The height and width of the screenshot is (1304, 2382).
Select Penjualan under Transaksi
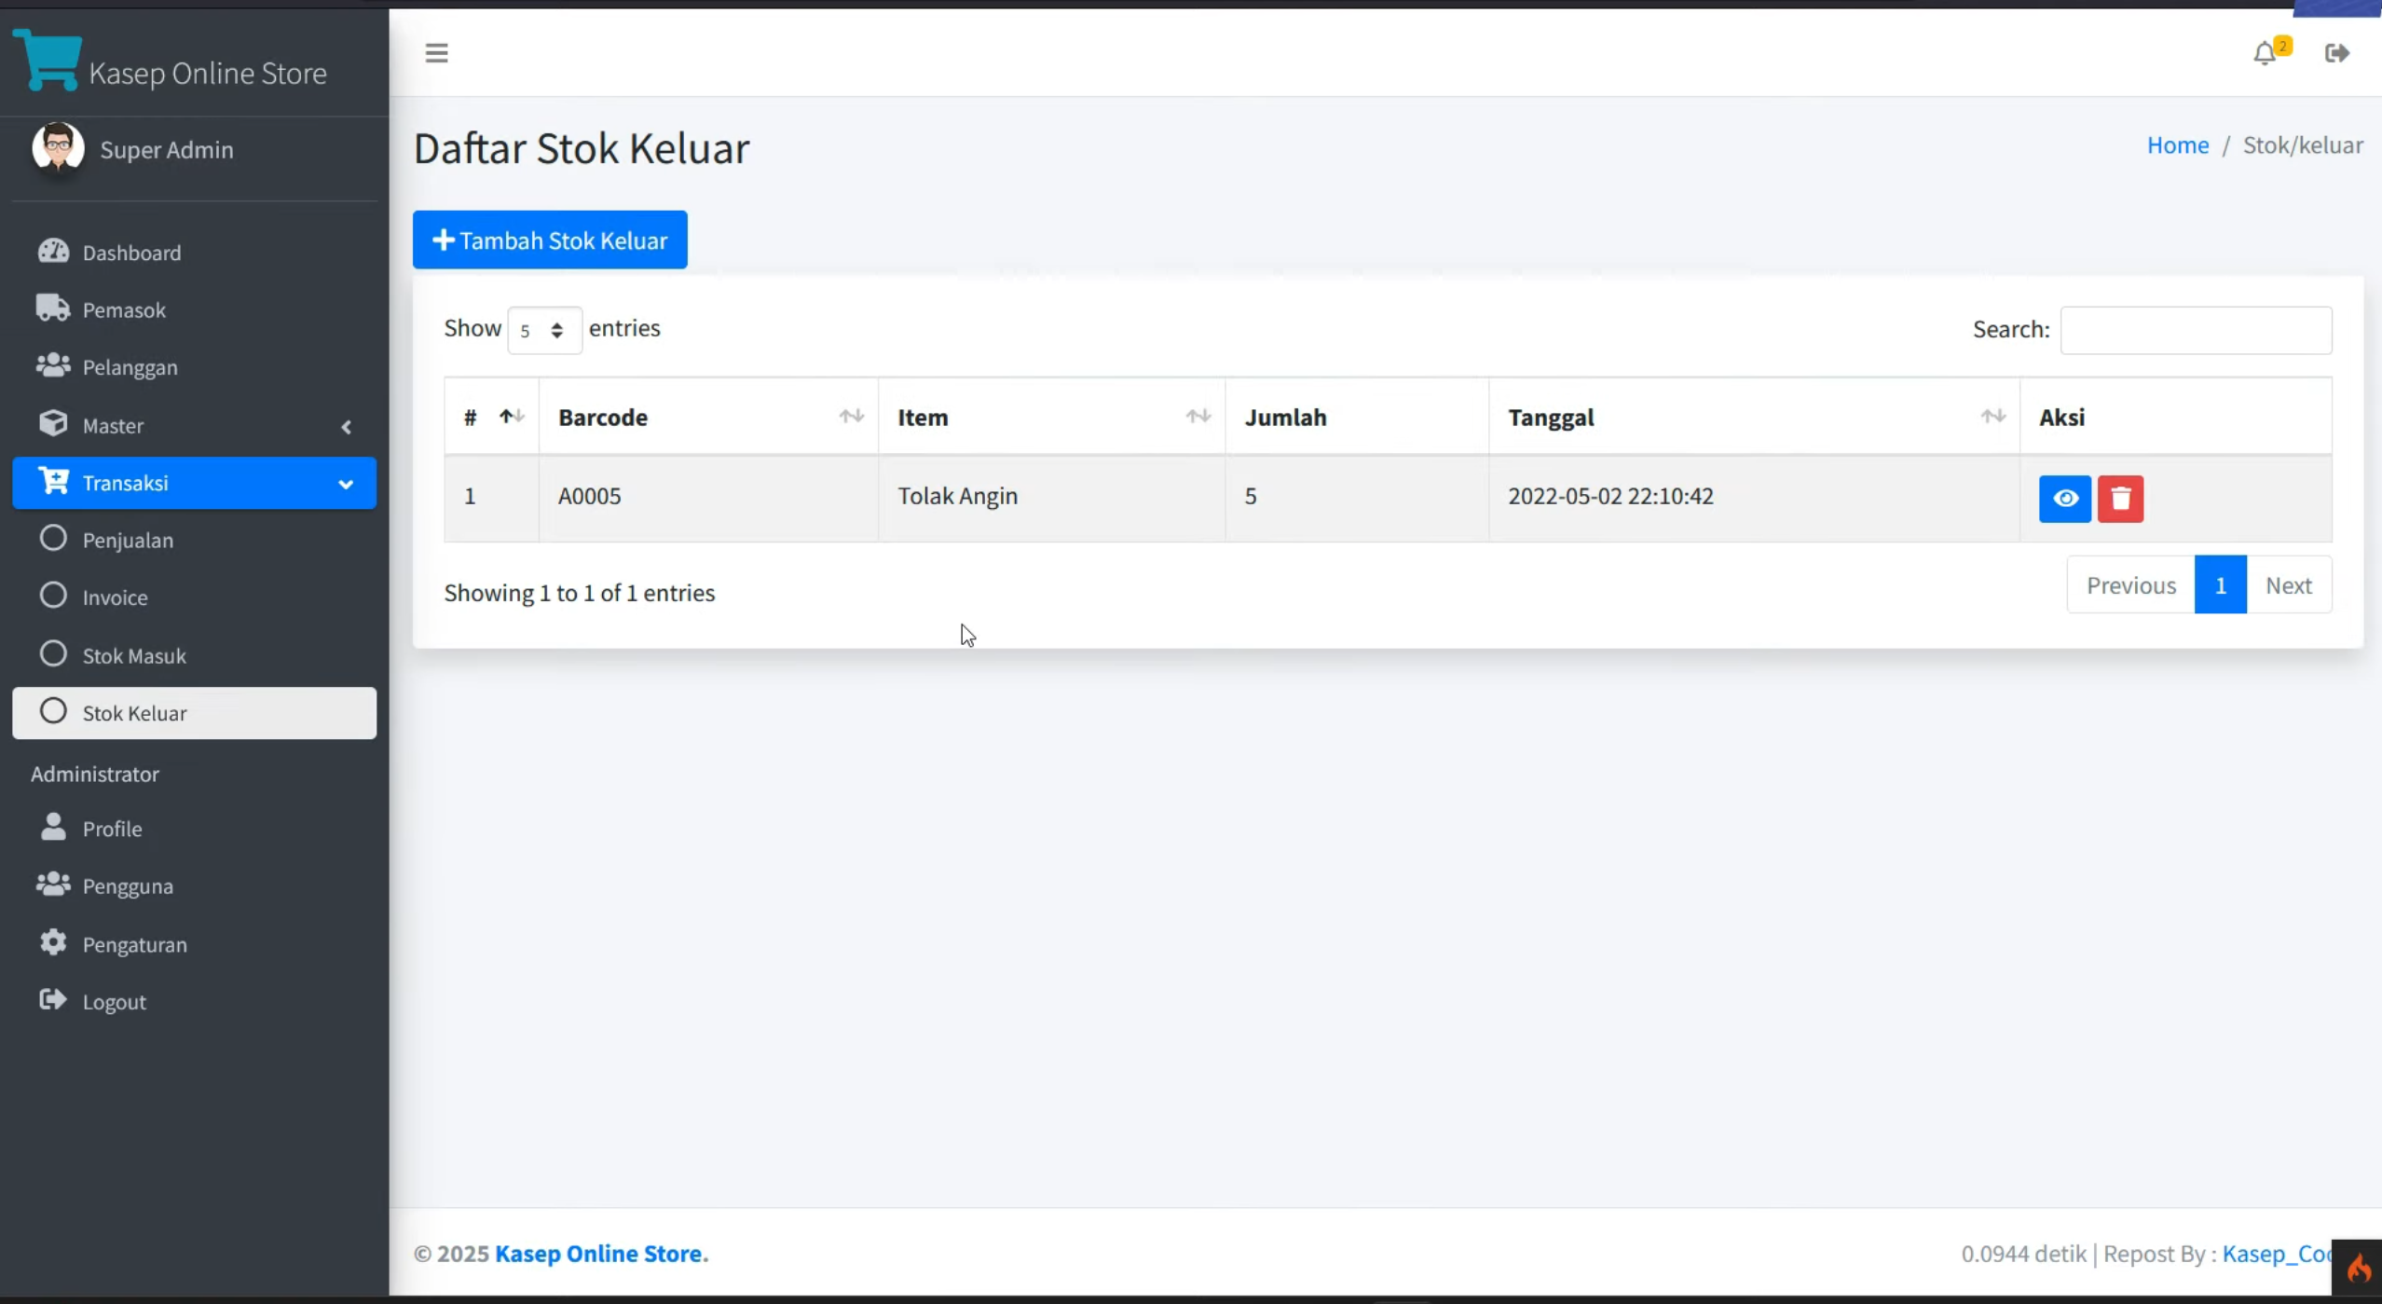194,540
